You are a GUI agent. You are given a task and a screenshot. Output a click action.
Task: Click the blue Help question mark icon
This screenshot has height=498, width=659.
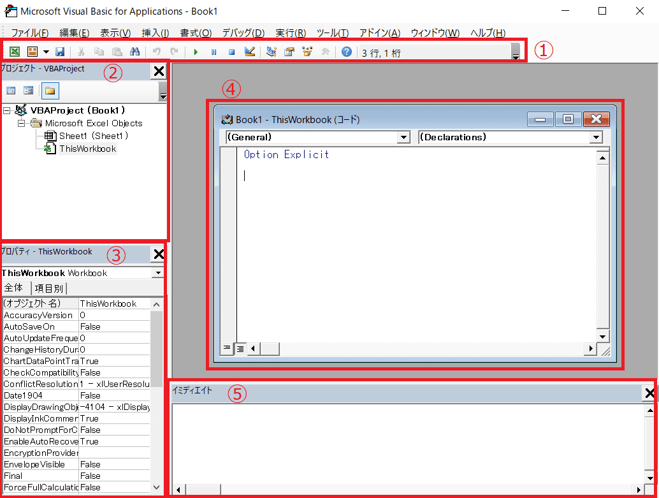(x=346, y=52)
